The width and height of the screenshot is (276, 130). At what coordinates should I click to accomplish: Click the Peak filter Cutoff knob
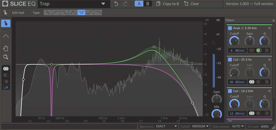click(234, 41)
